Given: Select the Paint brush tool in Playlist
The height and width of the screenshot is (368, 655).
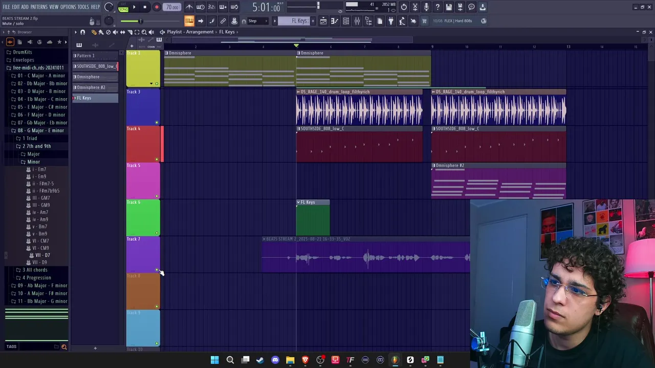Looking at the screenshot, I should [x=101, y=32].
